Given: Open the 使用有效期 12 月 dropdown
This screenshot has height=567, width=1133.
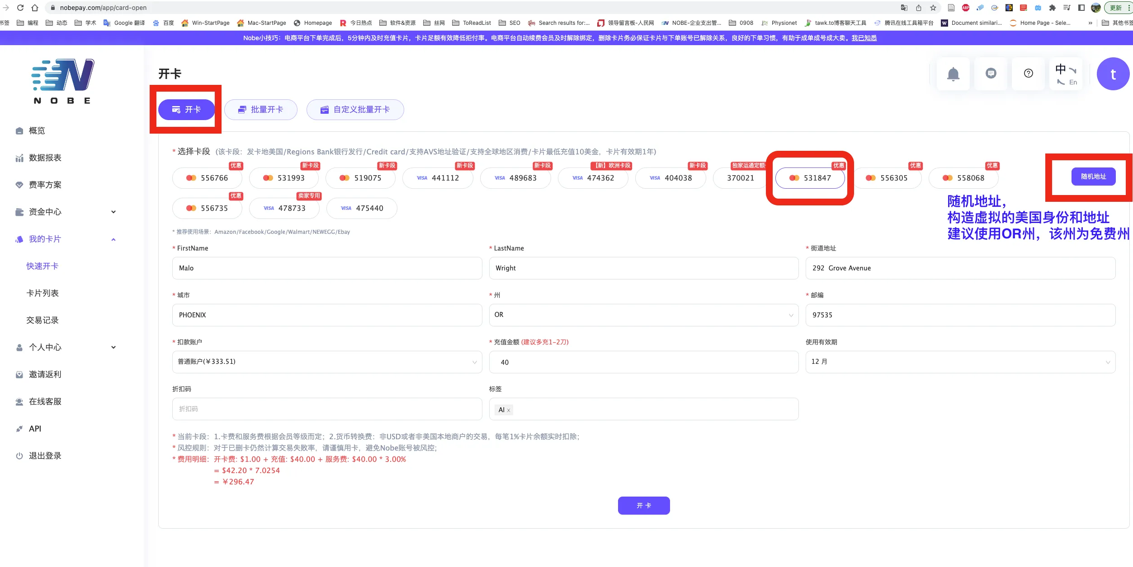Looking at the screenshot, I should coord(960,362).
